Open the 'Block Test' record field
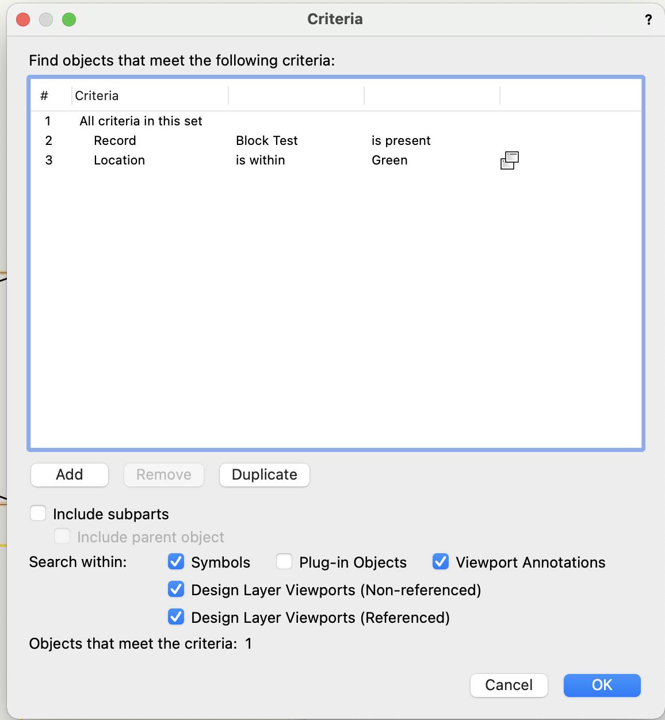Viewport: 665px width, 720px height. pyautogui.click(x=267, y=141)
